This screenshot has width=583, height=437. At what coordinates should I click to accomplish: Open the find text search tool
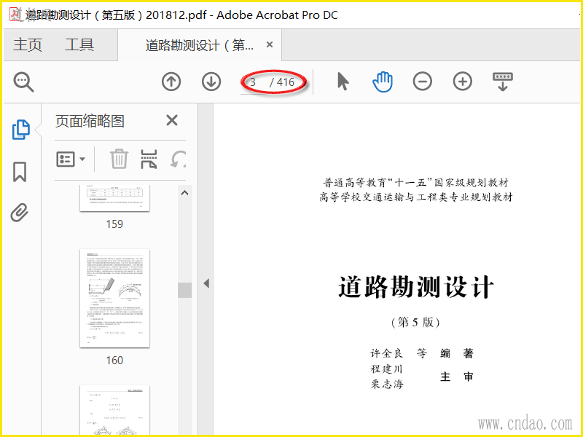tap(24, 82)
